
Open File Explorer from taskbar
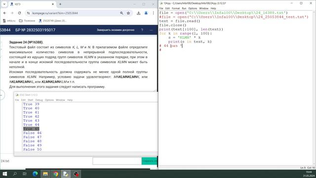(45, 174)
